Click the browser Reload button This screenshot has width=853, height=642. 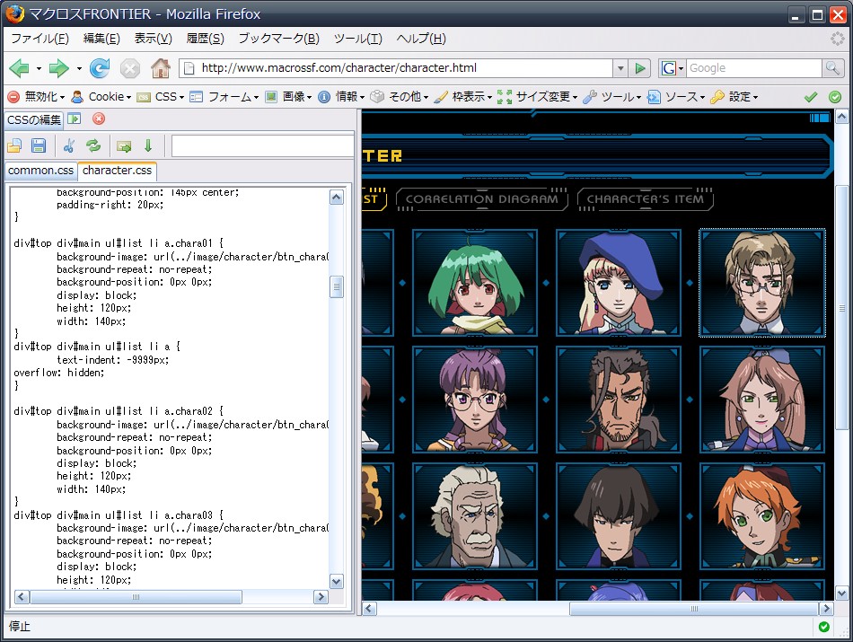[100, 68]
